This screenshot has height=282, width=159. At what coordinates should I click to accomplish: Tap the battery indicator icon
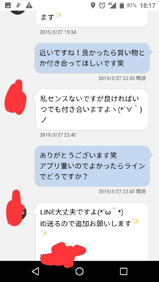pyautogui.click(x=122, y=6)
